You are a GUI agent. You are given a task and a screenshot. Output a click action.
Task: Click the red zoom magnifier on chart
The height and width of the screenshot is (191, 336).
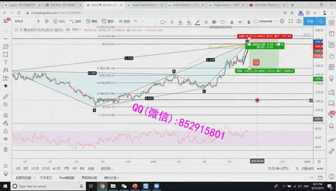[x=256, y=62]
